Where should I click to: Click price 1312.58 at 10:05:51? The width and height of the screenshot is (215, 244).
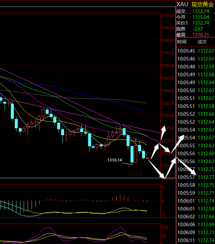(206, 106)
